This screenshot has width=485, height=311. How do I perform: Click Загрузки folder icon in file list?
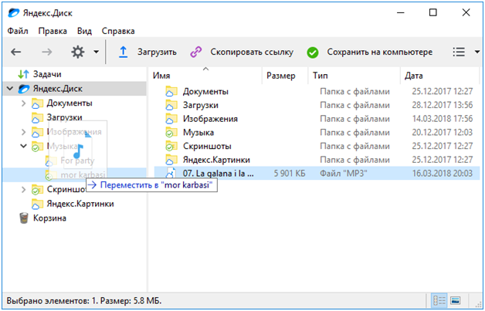coord(171,105)
